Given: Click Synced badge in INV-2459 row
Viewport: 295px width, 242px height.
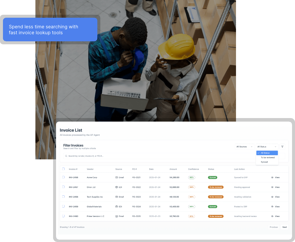Looking at the screenshot, I should coord(213,207).
